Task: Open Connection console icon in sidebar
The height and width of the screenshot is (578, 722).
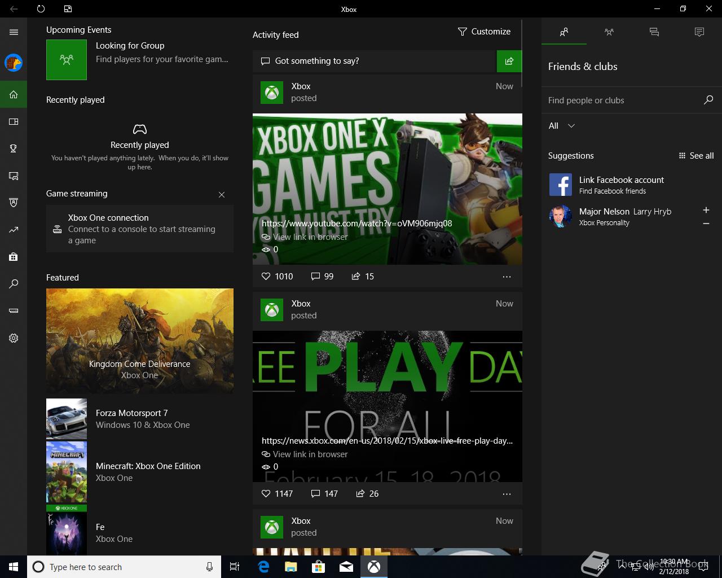Action: coord(14,311)
